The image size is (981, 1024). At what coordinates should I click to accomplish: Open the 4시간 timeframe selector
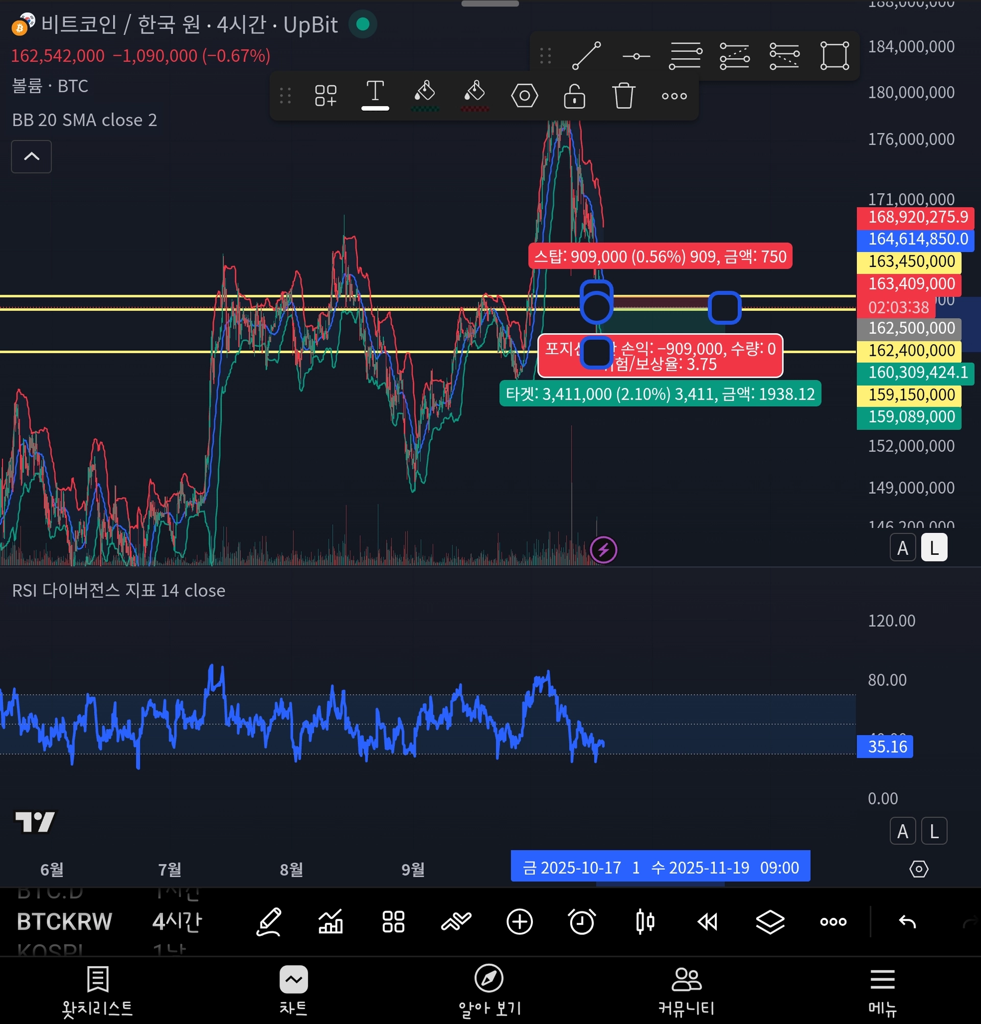177,921
